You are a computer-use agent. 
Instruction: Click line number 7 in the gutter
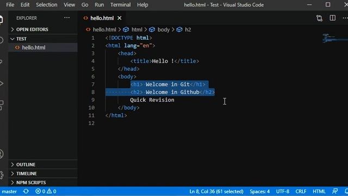pyautogui.click(x=93, y=84)
